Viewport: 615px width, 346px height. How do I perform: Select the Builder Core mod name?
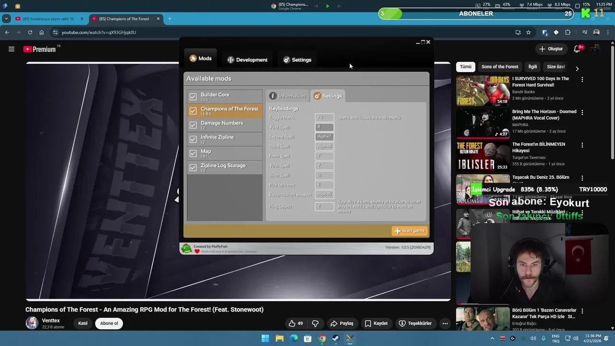(215, 95)
